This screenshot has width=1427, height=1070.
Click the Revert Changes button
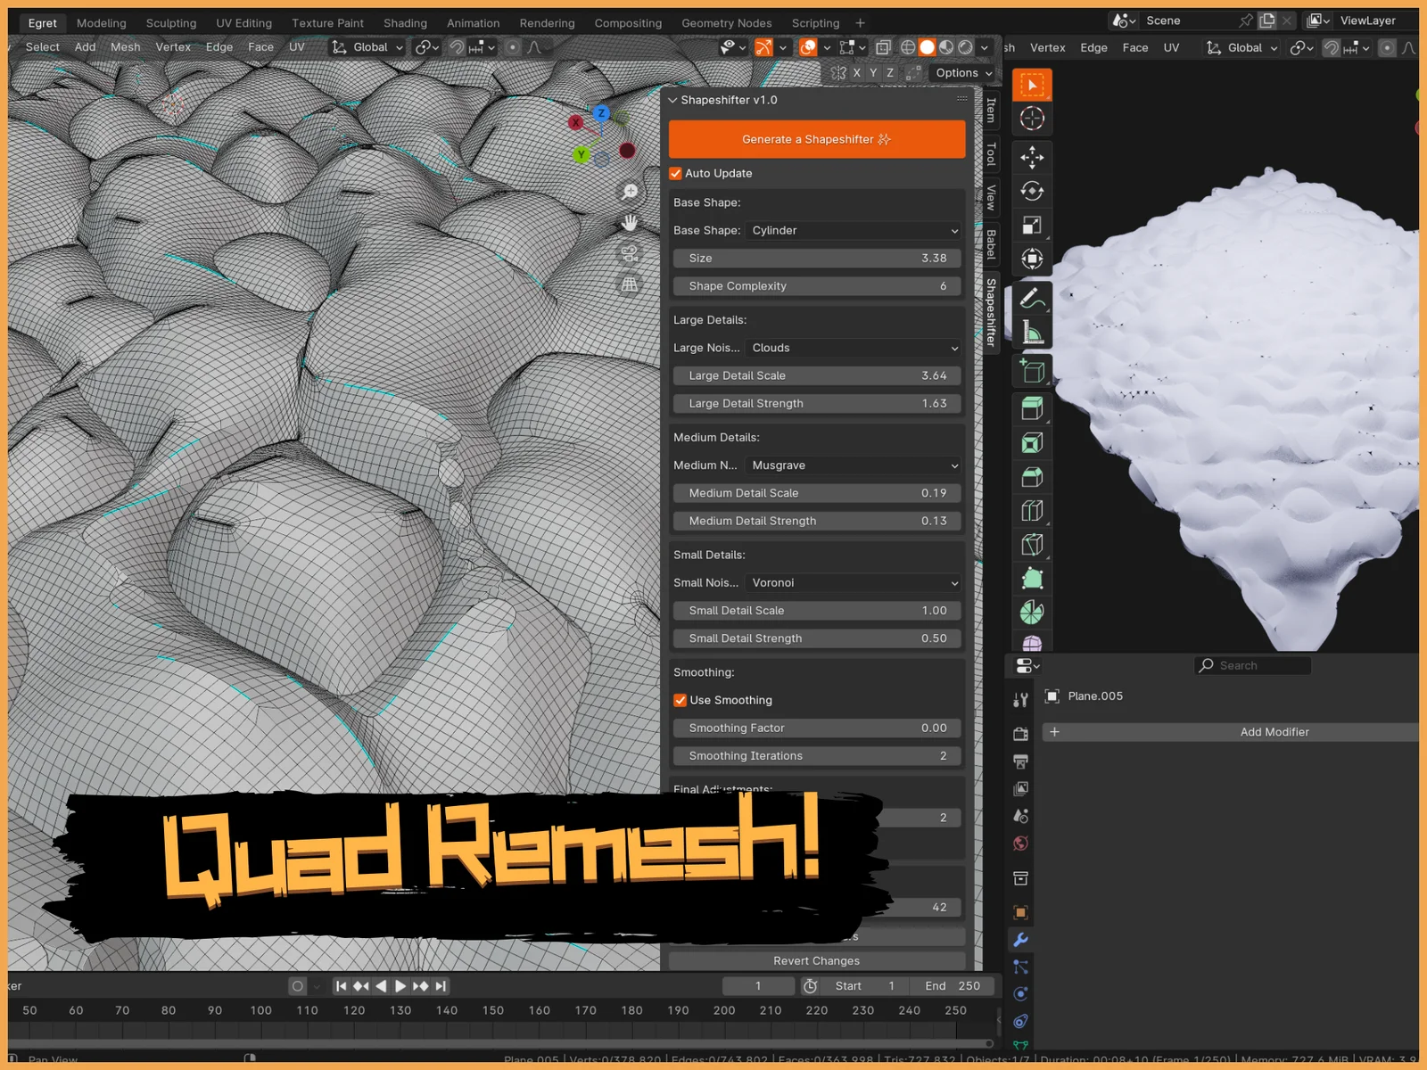(x=816, y=960)
